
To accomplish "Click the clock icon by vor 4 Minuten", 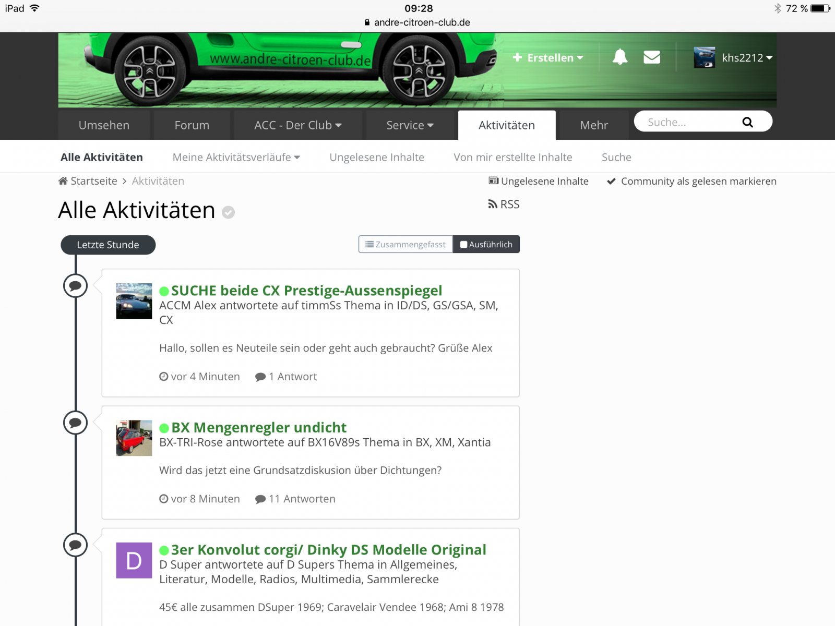I will pyautogui.click(x=164, y=377).
